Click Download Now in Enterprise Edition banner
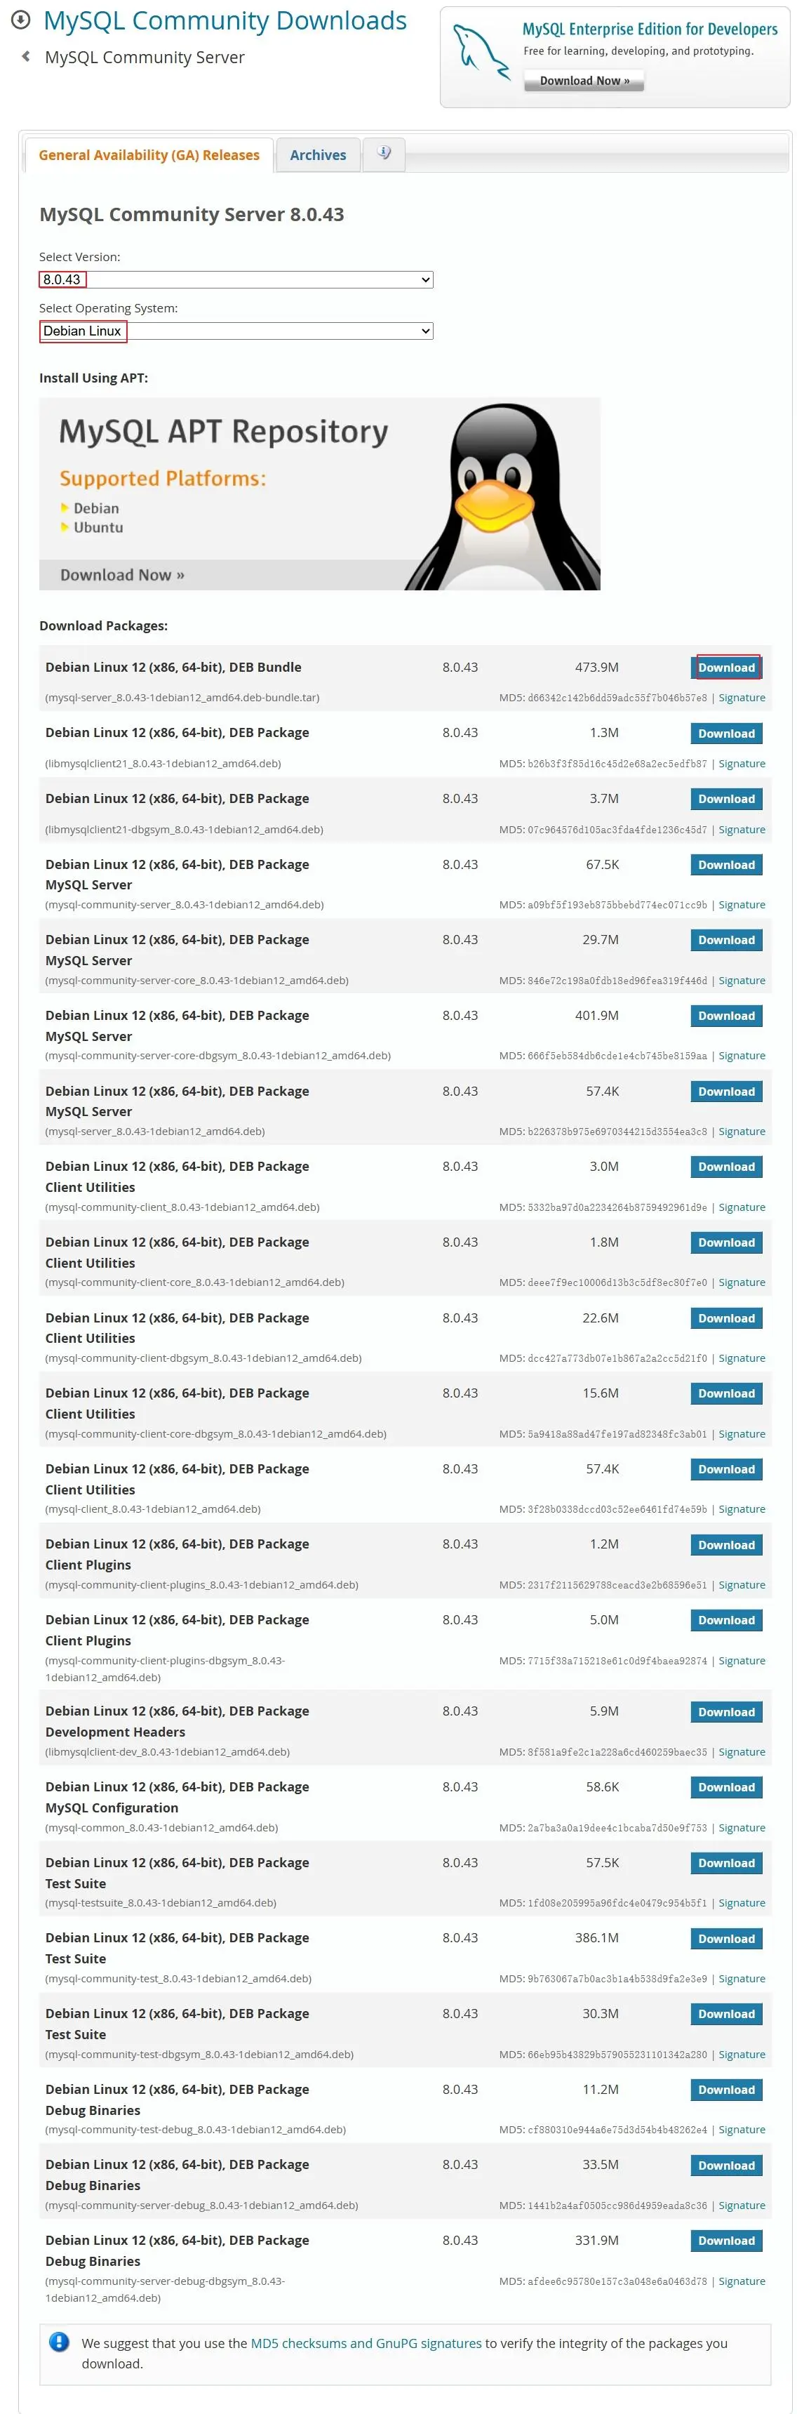The width and height of the screenshot is (797, 2414). point(584,81)
